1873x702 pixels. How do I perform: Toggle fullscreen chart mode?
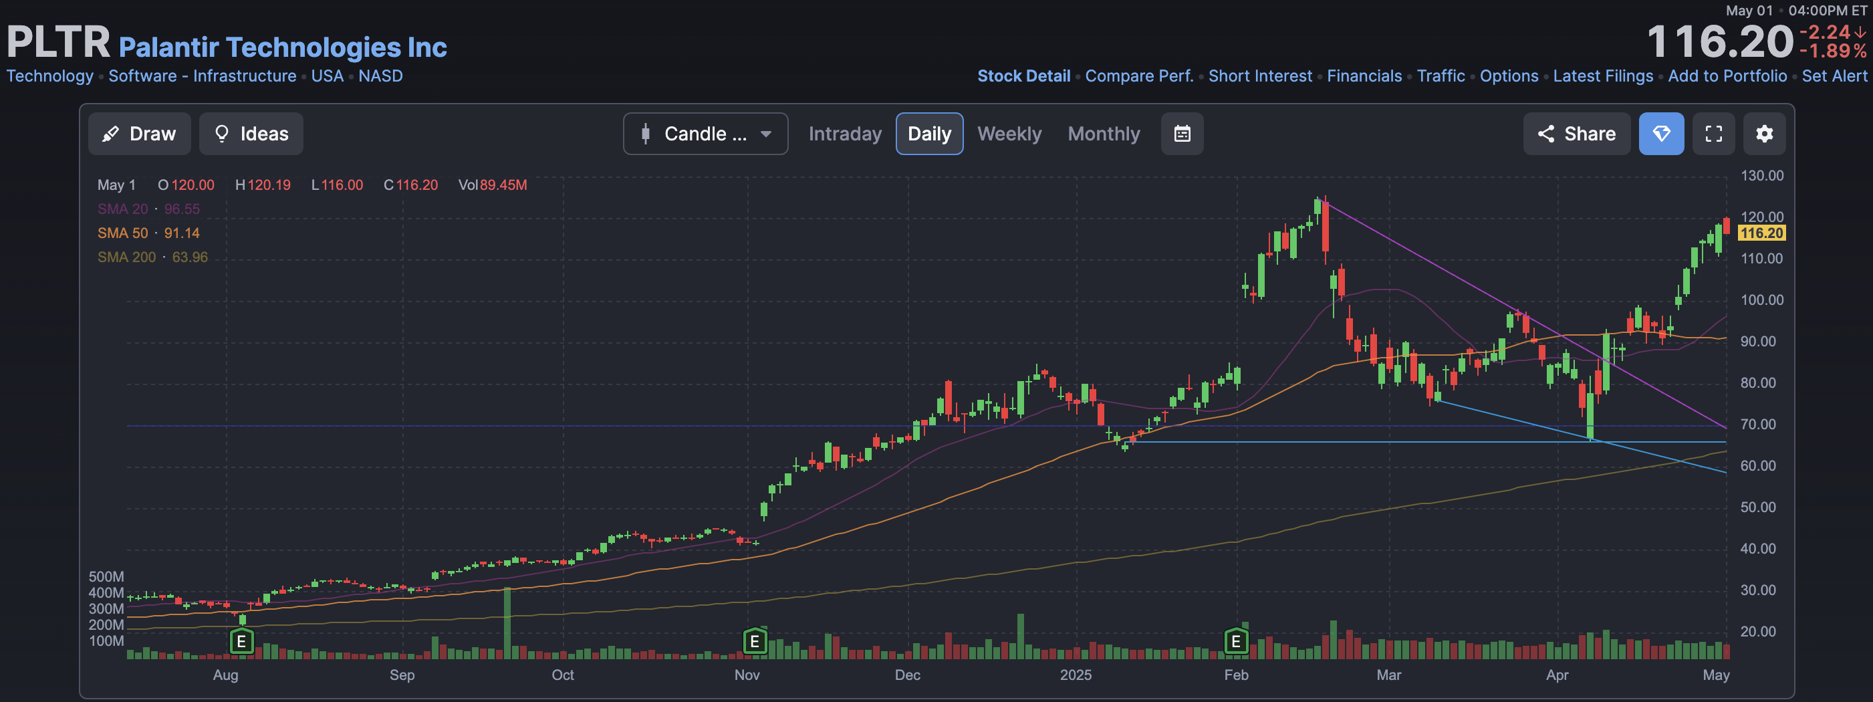(1714, 134)
